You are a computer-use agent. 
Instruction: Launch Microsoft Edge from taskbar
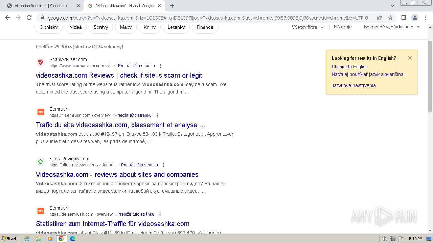tap(73, 239)
